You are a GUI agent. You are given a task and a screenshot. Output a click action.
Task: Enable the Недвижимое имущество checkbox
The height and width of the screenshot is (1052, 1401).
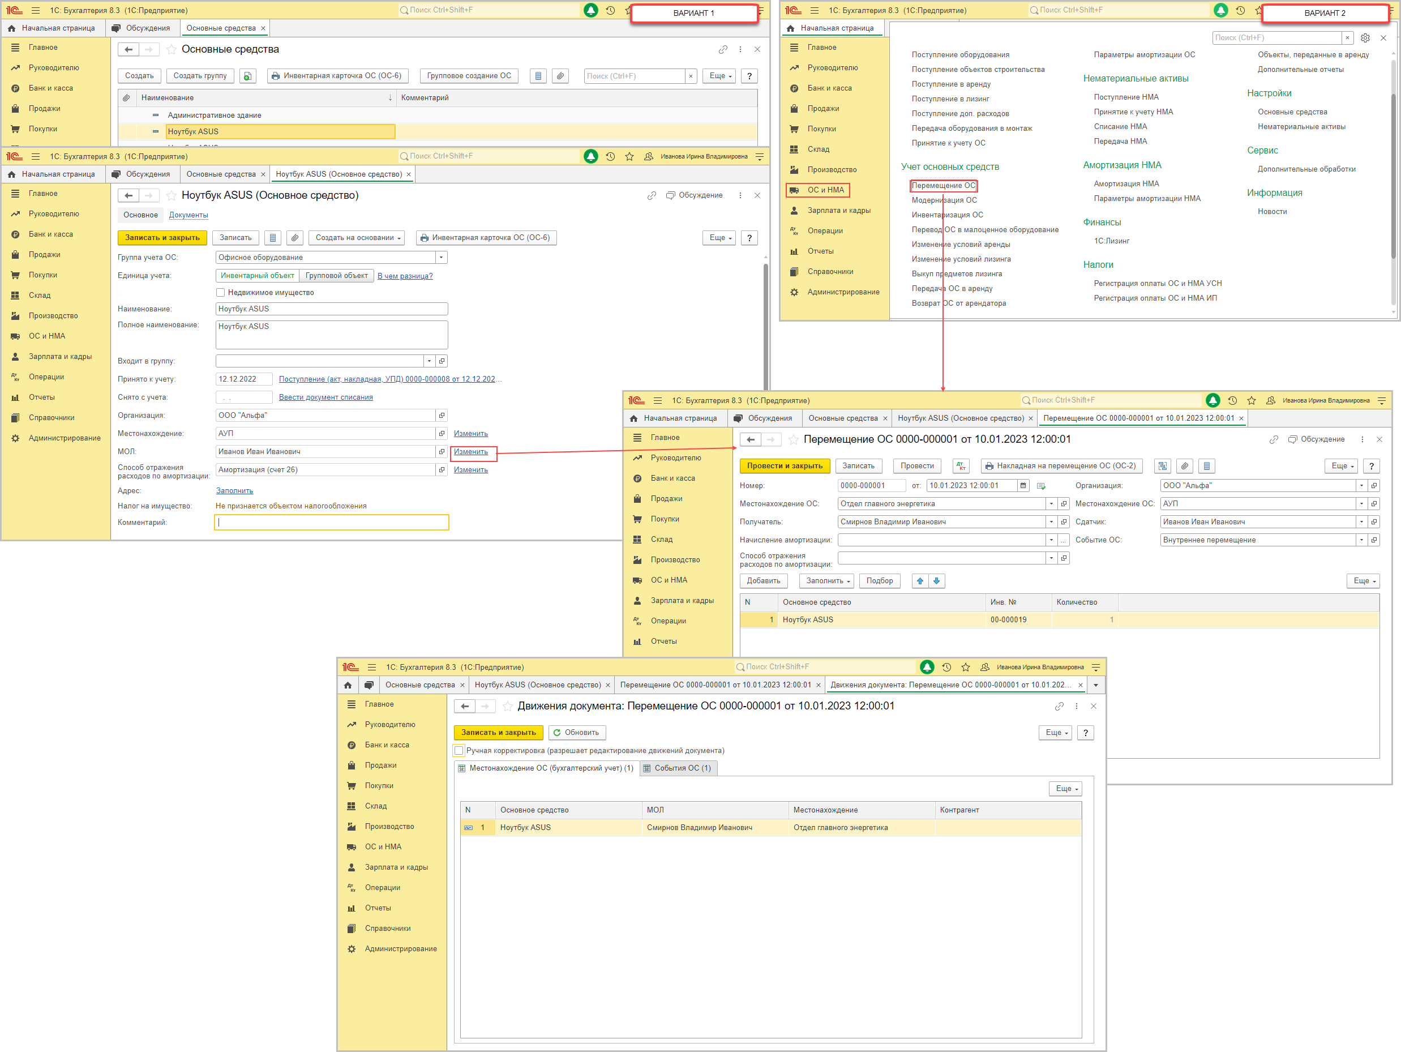pyautogui.click(x=220, y=293)
